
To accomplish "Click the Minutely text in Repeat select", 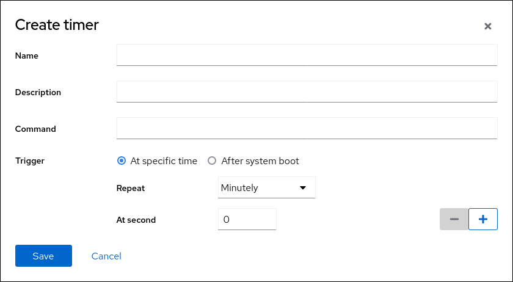I will 240,188.
